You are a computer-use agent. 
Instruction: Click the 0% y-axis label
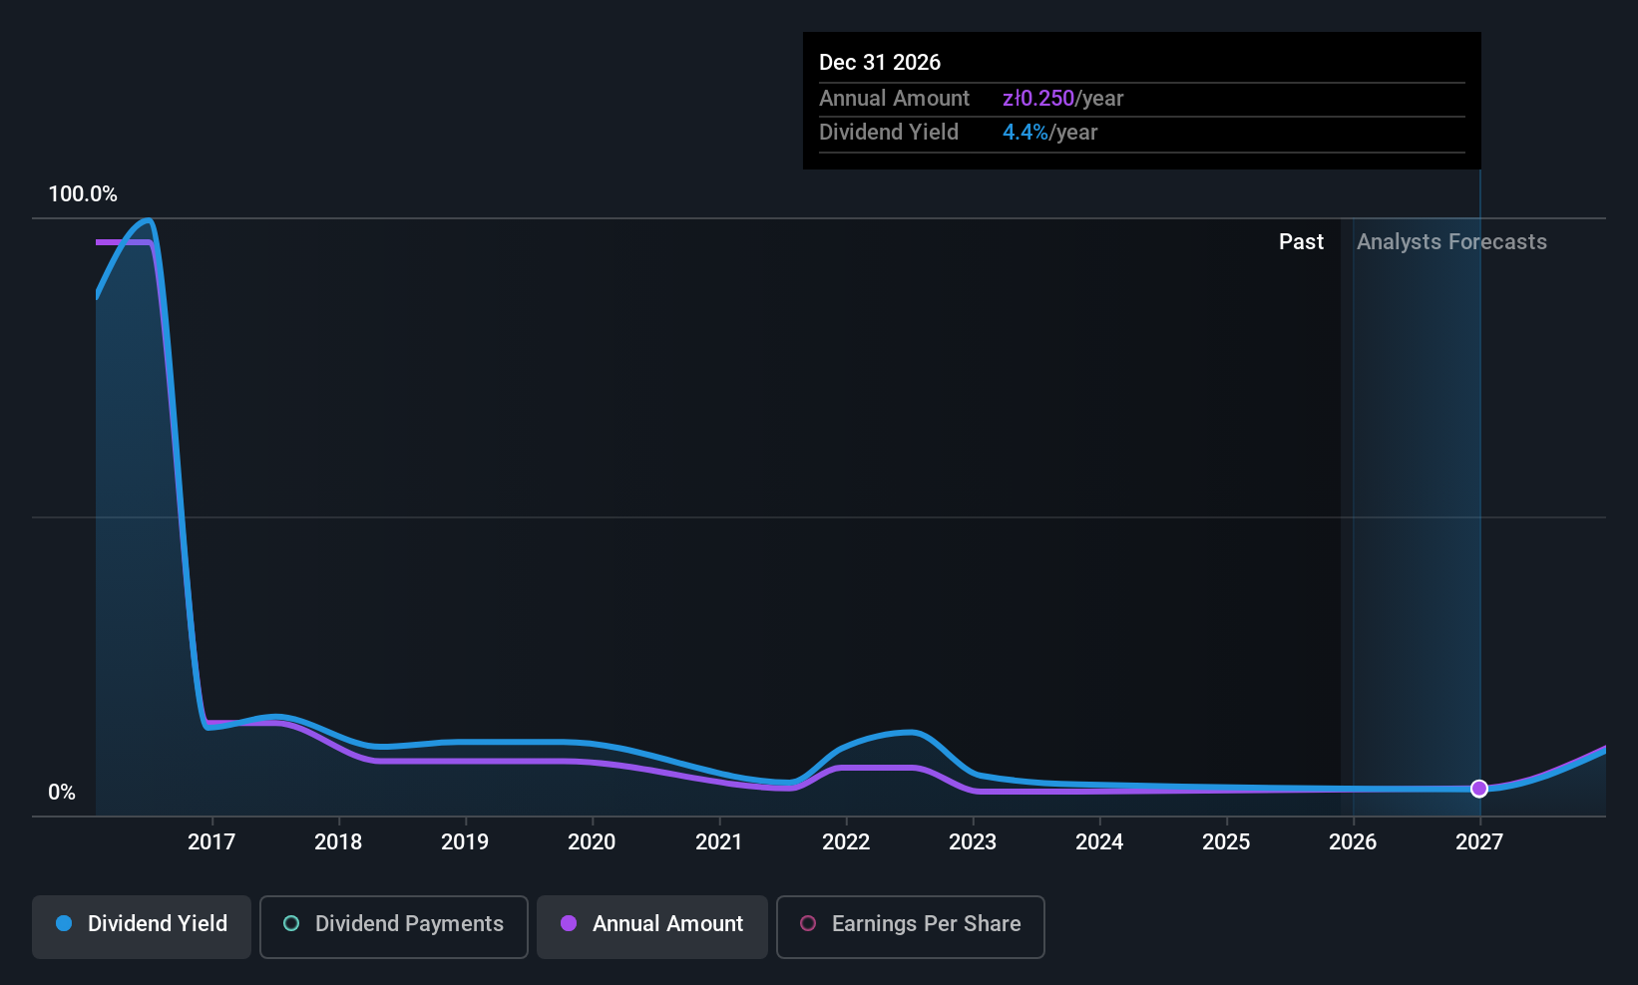[x=62, y=793]
